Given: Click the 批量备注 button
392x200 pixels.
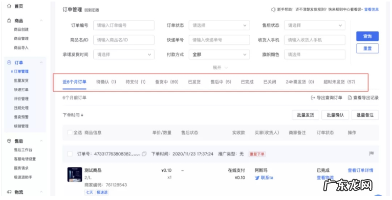Looking at the screenshot, I should coord(365,115).
